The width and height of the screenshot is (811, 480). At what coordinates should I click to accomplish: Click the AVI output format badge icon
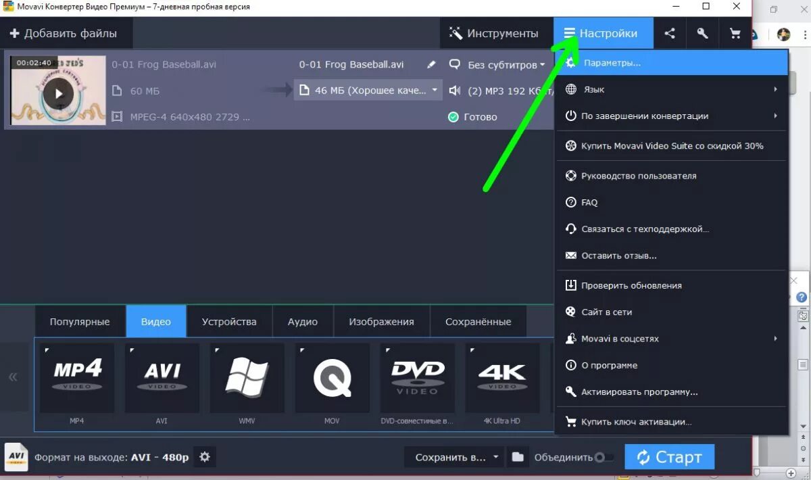(x=16, y=457)
